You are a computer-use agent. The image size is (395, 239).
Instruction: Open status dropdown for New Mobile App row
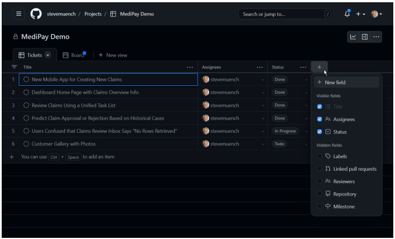click(x=306, y=80)
